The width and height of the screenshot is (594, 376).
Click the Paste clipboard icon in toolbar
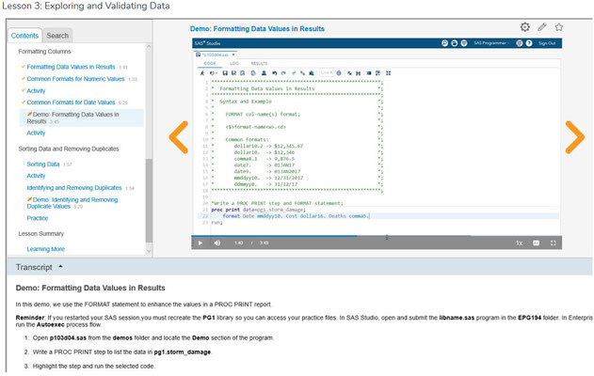(312, 73)
